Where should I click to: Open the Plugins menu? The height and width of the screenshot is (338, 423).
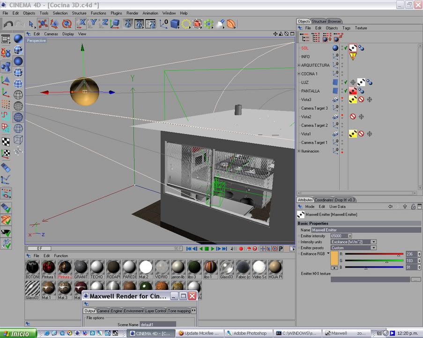point(116,13)
